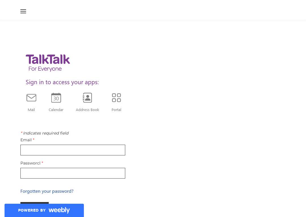The width and height of the screenshot is (306, 217).
Task: Click the Portal four-squares icon
Action: (x=116, y=98)
